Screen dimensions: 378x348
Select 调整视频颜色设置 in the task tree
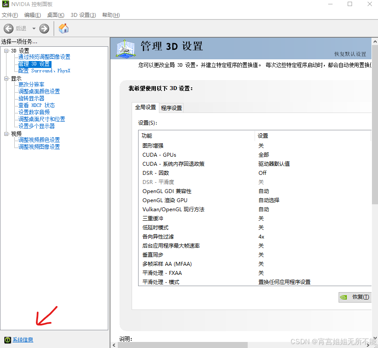(x=38, y=140)
